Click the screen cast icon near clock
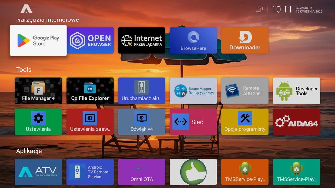Viewport: 335px width, 188px height. point(259,10)
